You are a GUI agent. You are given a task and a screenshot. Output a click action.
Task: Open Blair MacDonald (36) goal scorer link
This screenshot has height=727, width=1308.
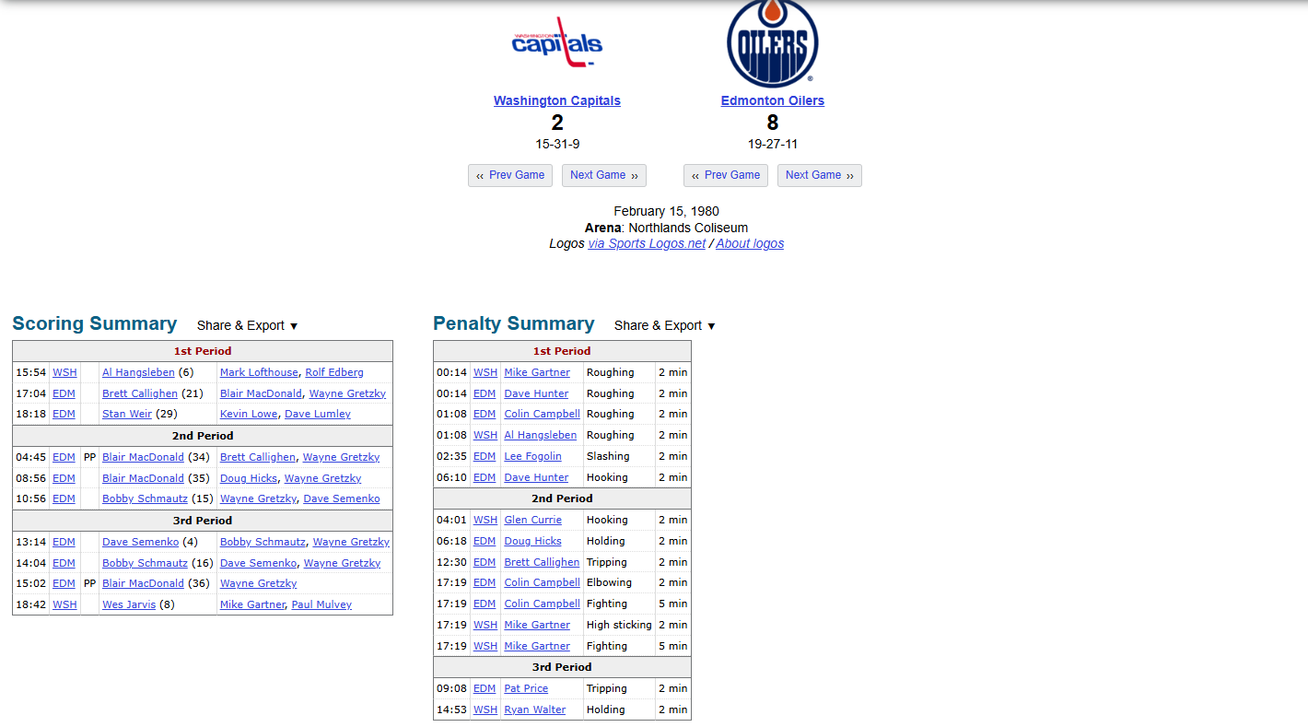point(143,583)
